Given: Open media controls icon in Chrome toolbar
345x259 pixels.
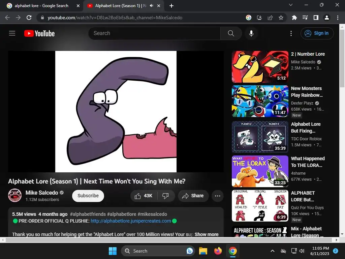Looking at the screenshot, I should pos(305,18).
